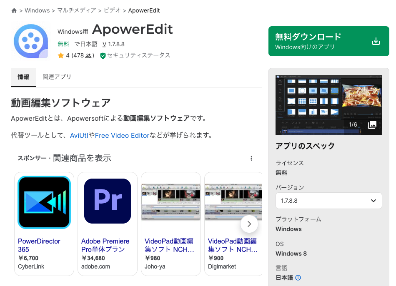The image size is (396, 286).
Task: Click the Digimarket seller name
Action: (222, 266)
